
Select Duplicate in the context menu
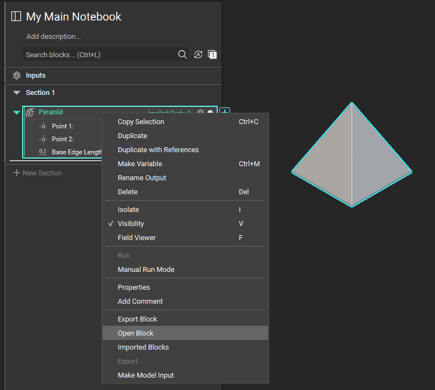point(185,136)
